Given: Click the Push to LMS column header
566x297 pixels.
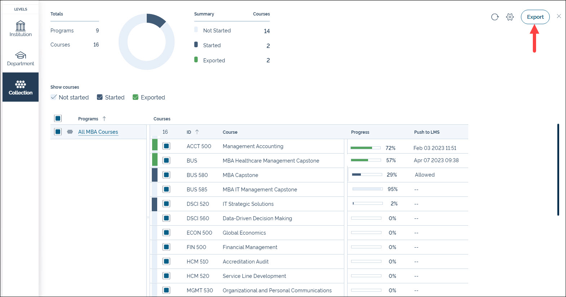Looking at the screenshot, I should pos(427,132).
